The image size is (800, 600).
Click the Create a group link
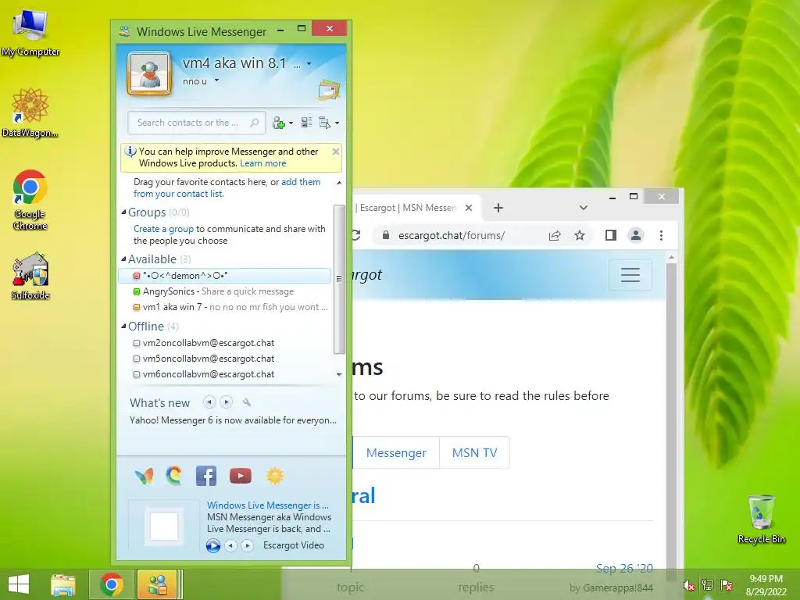pos(163,229)
